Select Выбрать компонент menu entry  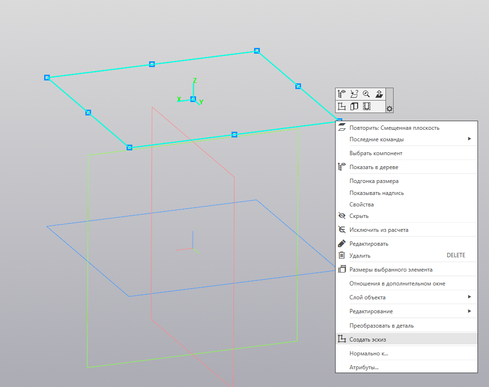click(x=407, y=153)
